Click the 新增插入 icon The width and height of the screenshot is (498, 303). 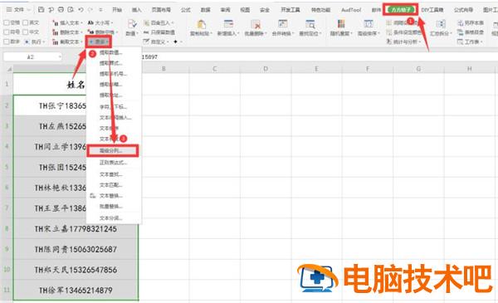(228, 24)
